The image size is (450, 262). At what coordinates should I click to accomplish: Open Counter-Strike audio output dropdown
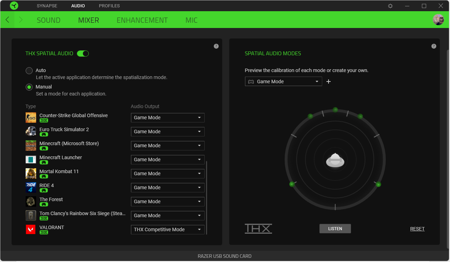(168, 118)
